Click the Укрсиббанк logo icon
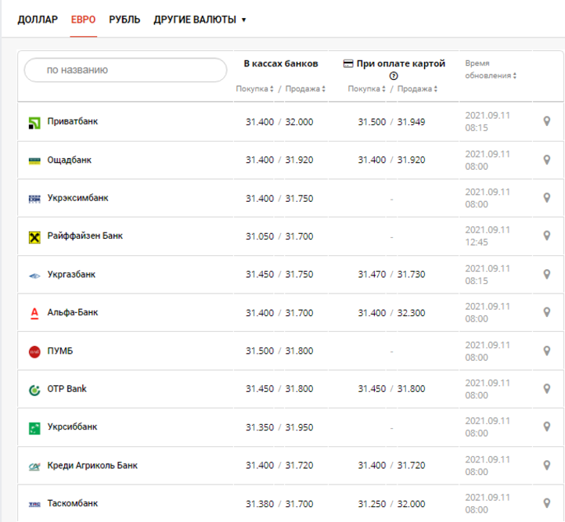The width and height of the screenshot is (565, 522). point(34,428)
